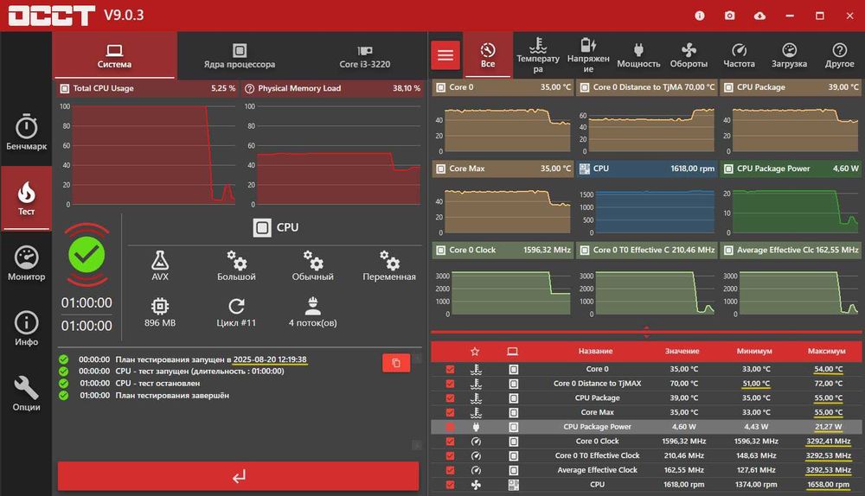The image size is (865, 496).
Task: Filter sensors by Мощность
Action: coord(638,55)
